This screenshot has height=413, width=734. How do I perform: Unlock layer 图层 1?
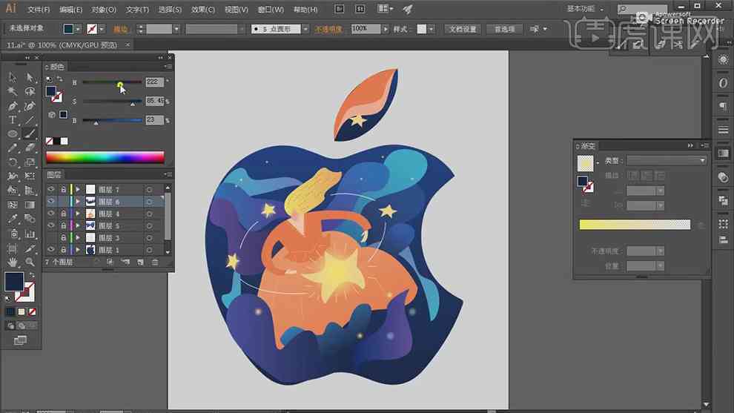(x=63, y=250)
